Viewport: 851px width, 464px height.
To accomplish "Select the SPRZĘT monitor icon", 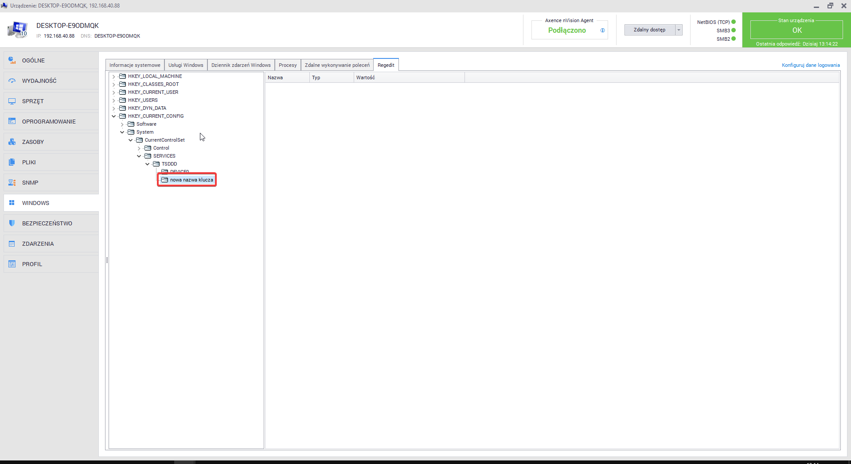I will pos(12,101).
